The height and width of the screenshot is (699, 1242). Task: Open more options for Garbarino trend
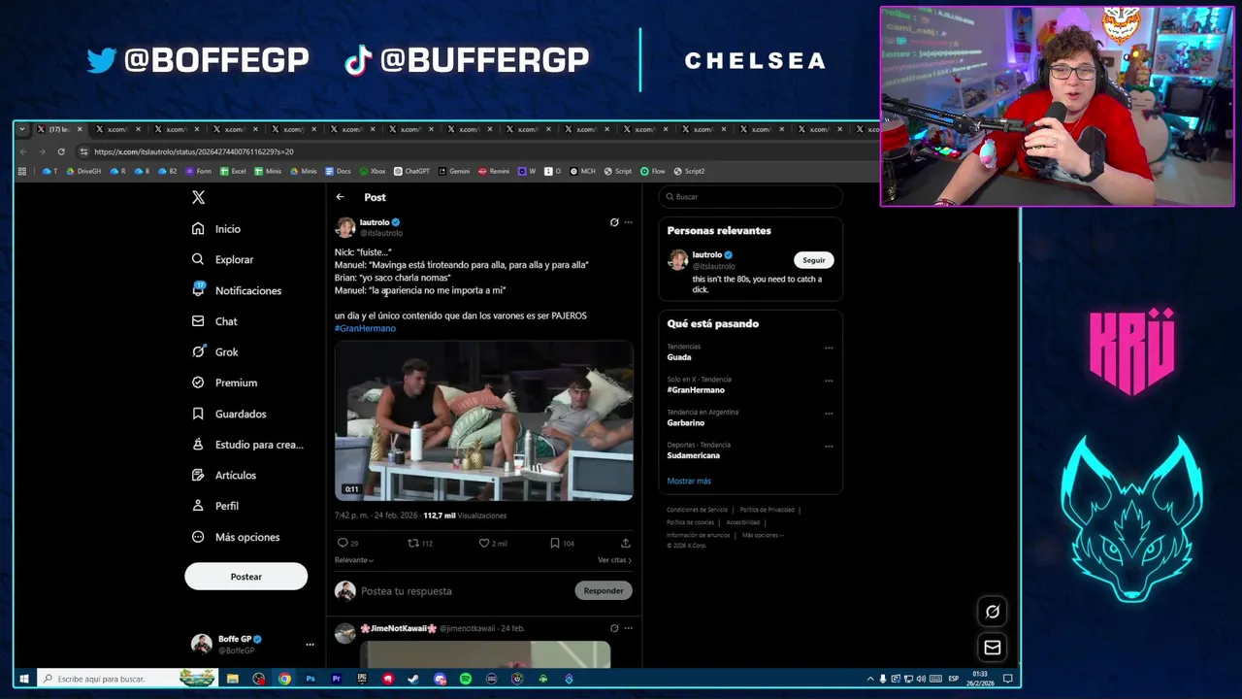point(829,414)
